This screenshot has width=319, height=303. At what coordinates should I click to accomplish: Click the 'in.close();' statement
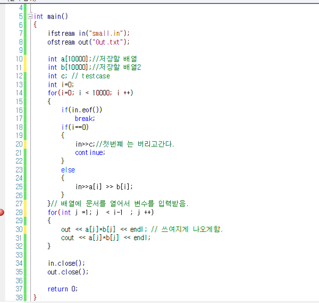click(66, 263)
